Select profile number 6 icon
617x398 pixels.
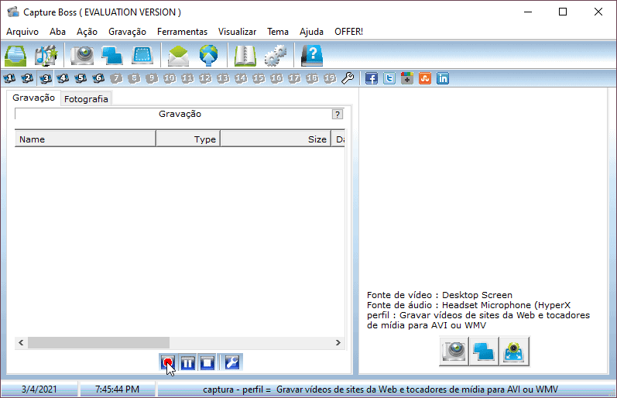[98, 78]
